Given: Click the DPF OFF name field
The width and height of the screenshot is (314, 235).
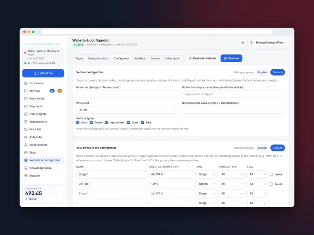Looking at the screenshot, I should pyautogui.click(x=111, y=184).
